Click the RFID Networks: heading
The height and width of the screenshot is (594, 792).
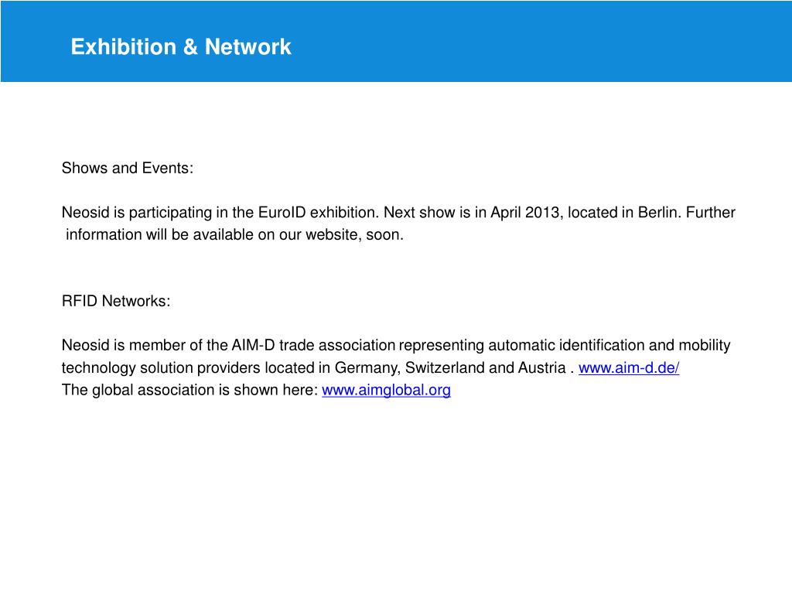[x=116, y=301]
